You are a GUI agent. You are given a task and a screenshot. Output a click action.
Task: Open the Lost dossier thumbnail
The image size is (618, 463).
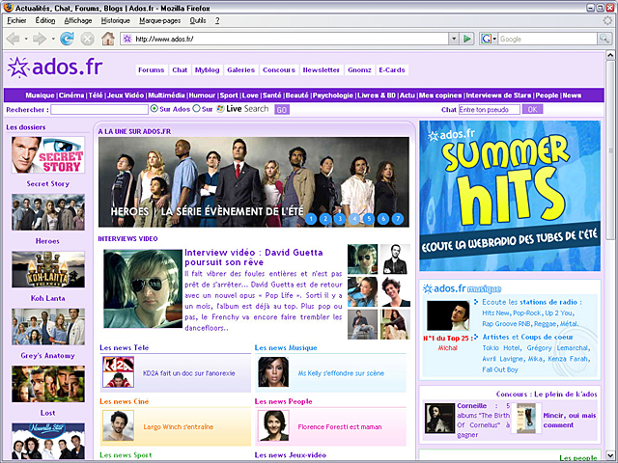point(48,384)
